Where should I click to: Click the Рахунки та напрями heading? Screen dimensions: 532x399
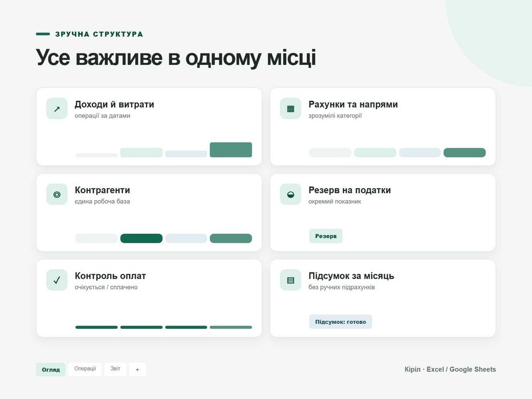click(353, 104)
